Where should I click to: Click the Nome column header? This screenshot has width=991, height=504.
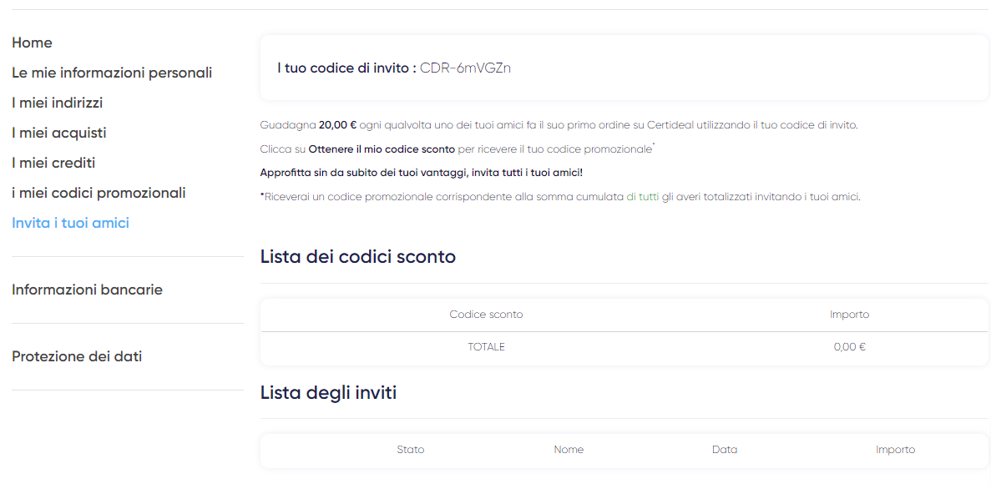[x=569, y=450]
